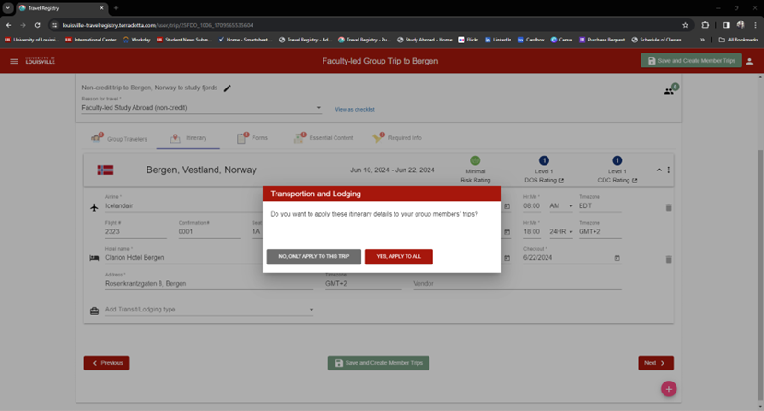Click the Airline field with Icelandair
This screenshot has height=411, width=764.
point(182,206)
